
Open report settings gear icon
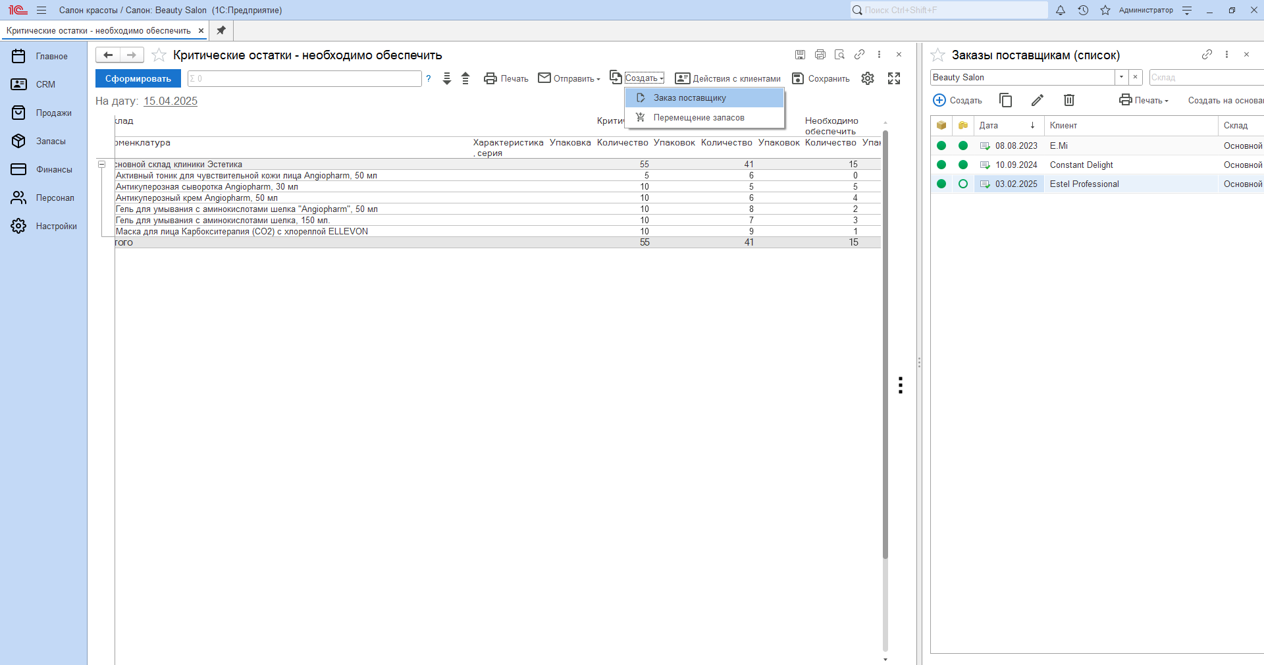tap(868, 78)
